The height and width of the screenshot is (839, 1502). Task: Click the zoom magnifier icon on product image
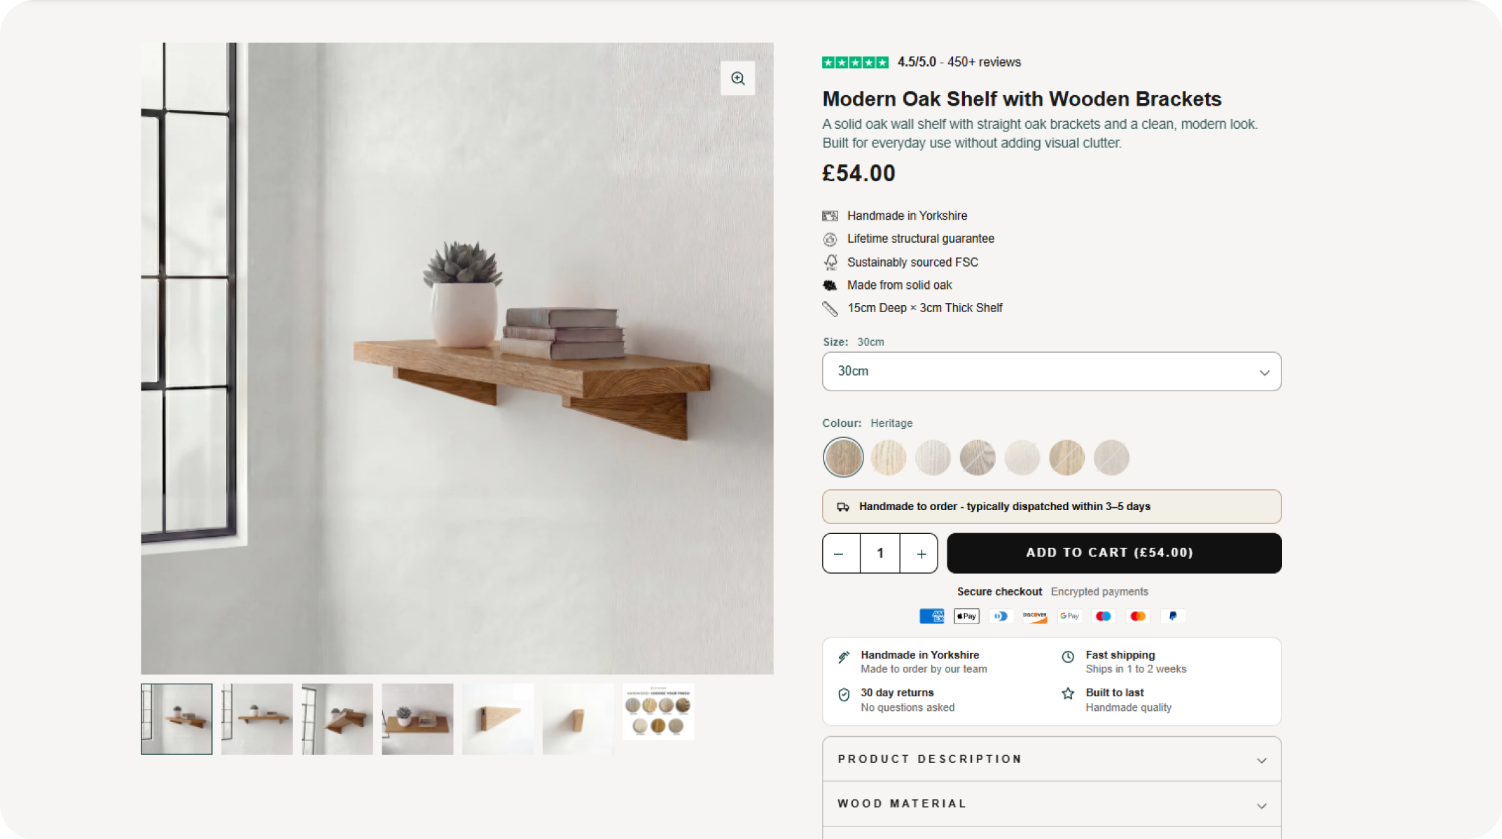(x=737, y=78)
